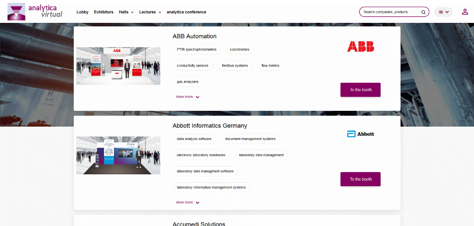474x226 pixels.
Task: Open the user account icon
Action: 465,12
